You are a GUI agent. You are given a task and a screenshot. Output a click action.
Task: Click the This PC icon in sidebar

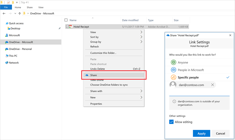click(7, 56)
